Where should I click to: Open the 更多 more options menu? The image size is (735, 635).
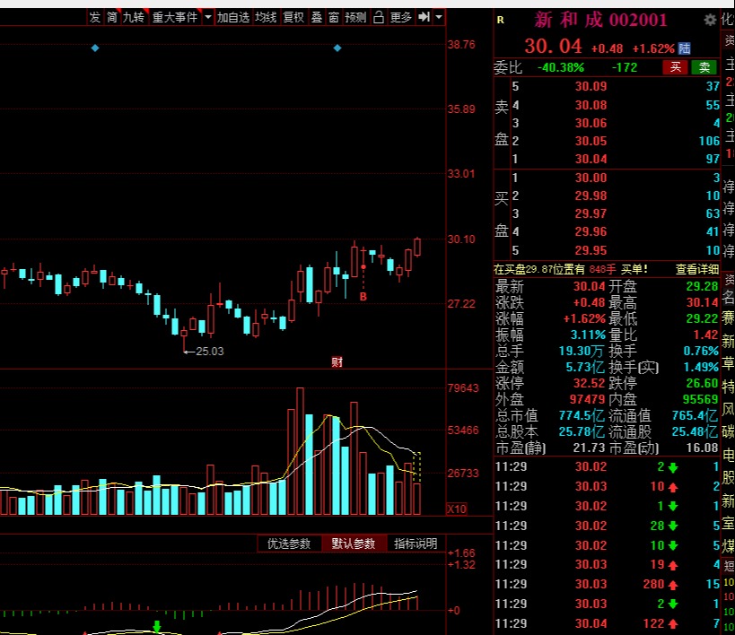(400, 17)
